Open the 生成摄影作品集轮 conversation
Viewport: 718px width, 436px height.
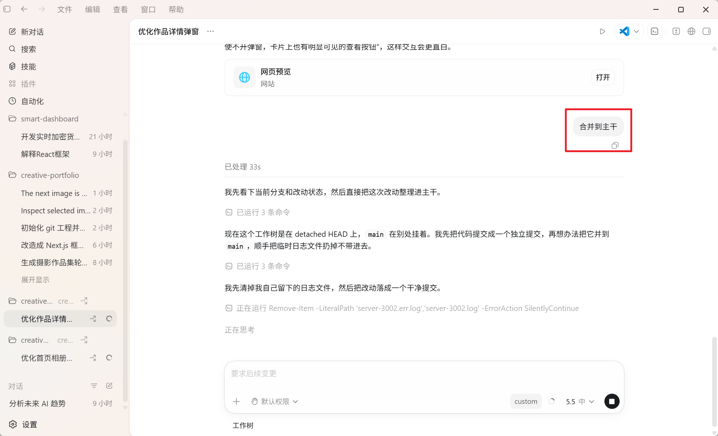[61, 262]
